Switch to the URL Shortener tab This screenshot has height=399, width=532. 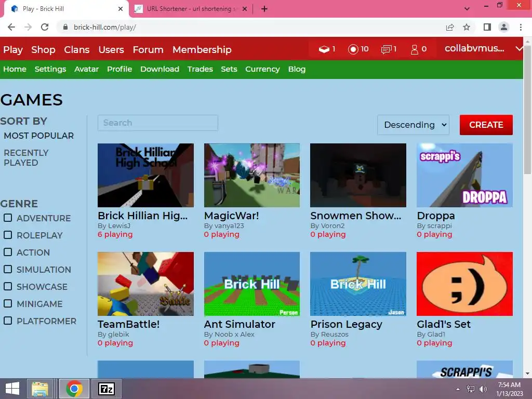click(x=191, y=9)
